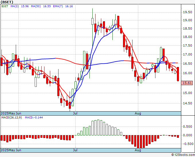The image size is (195, 157).
Task: Click the 15.00 price axis label
Action: point(188,93)
